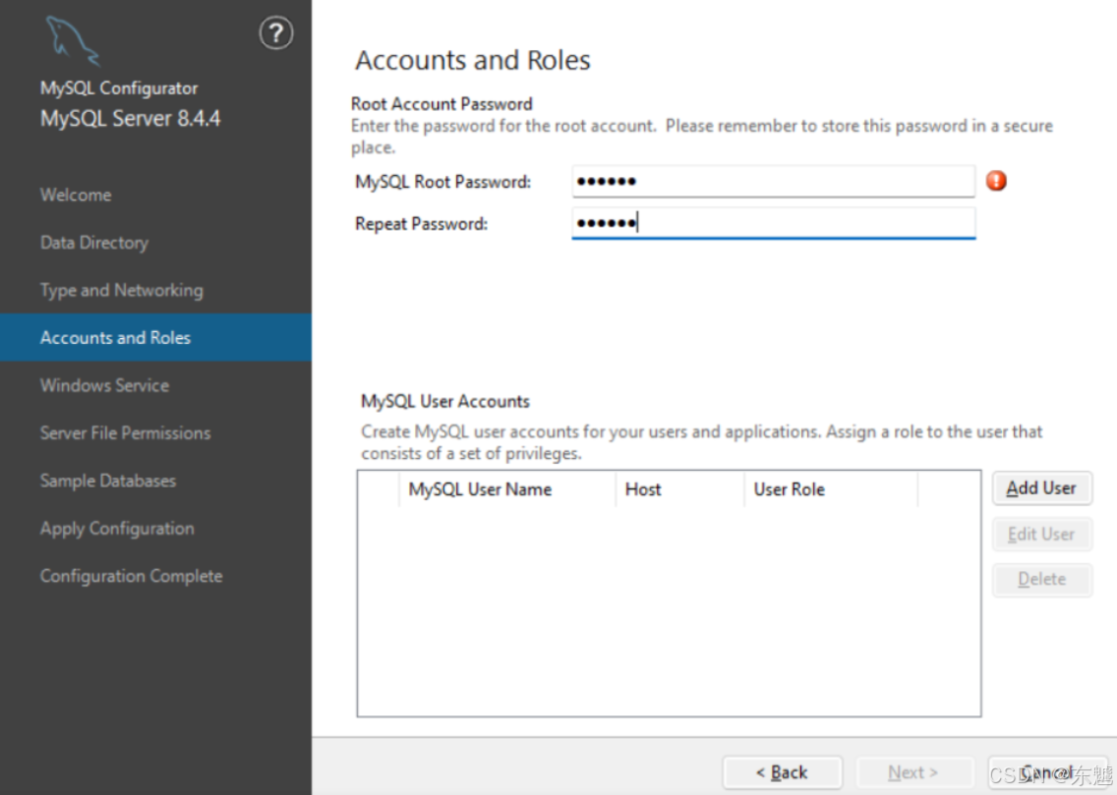Cancel the configuration wizard

tap(1047, 772)
